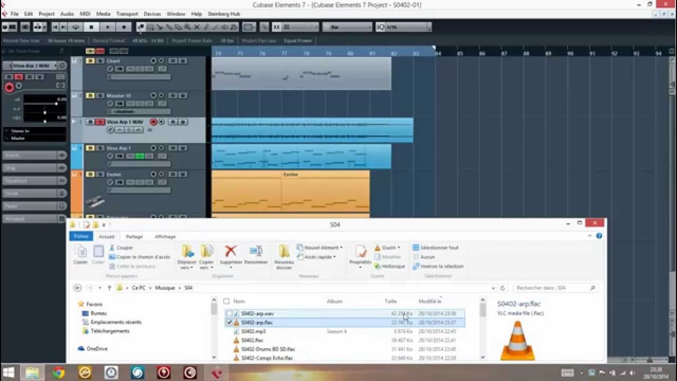Screen dimensions: 677x381
Task: Expand the Notepad section in the Inspector
Action: click(34, 219)
